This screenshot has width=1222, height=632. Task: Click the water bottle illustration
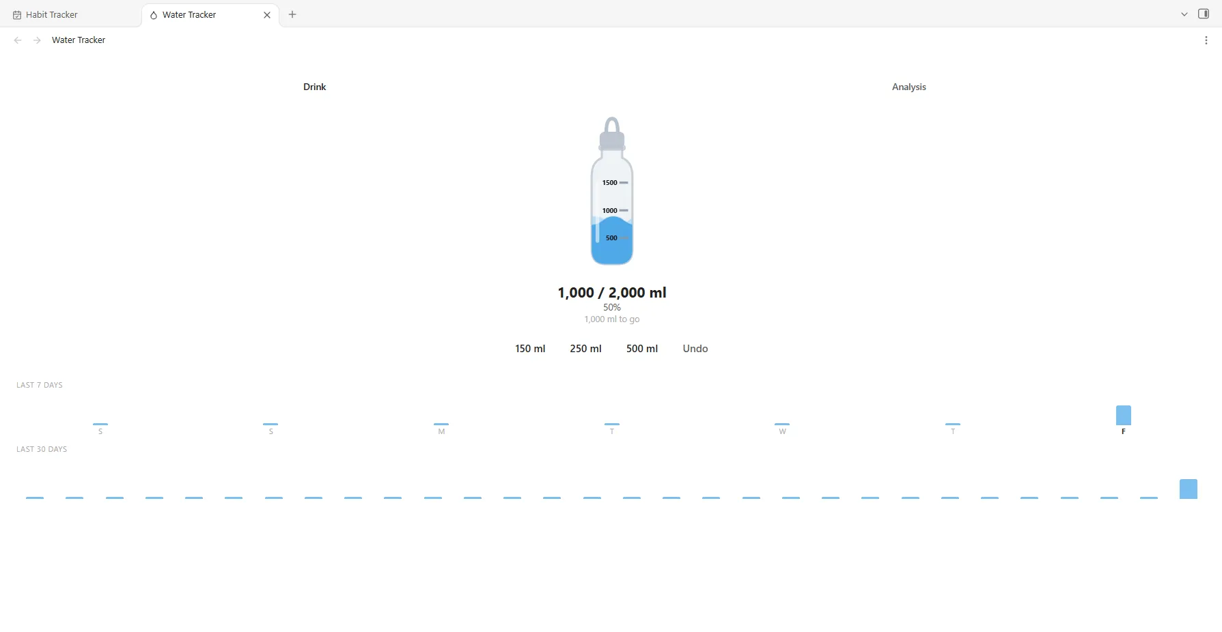(612, 191)
